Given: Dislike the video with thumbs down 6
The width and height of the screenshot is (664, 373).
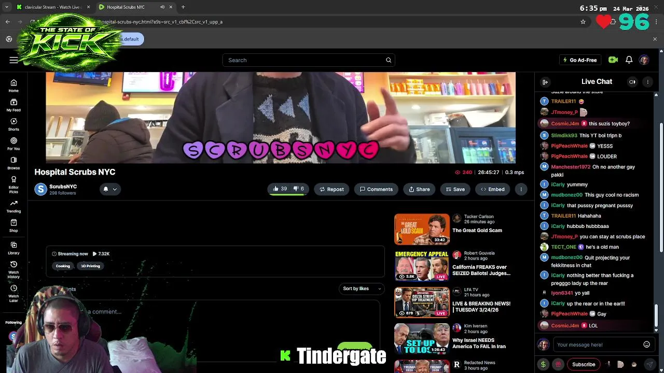Looking at the screenshot, I should (x=299, y=189).
